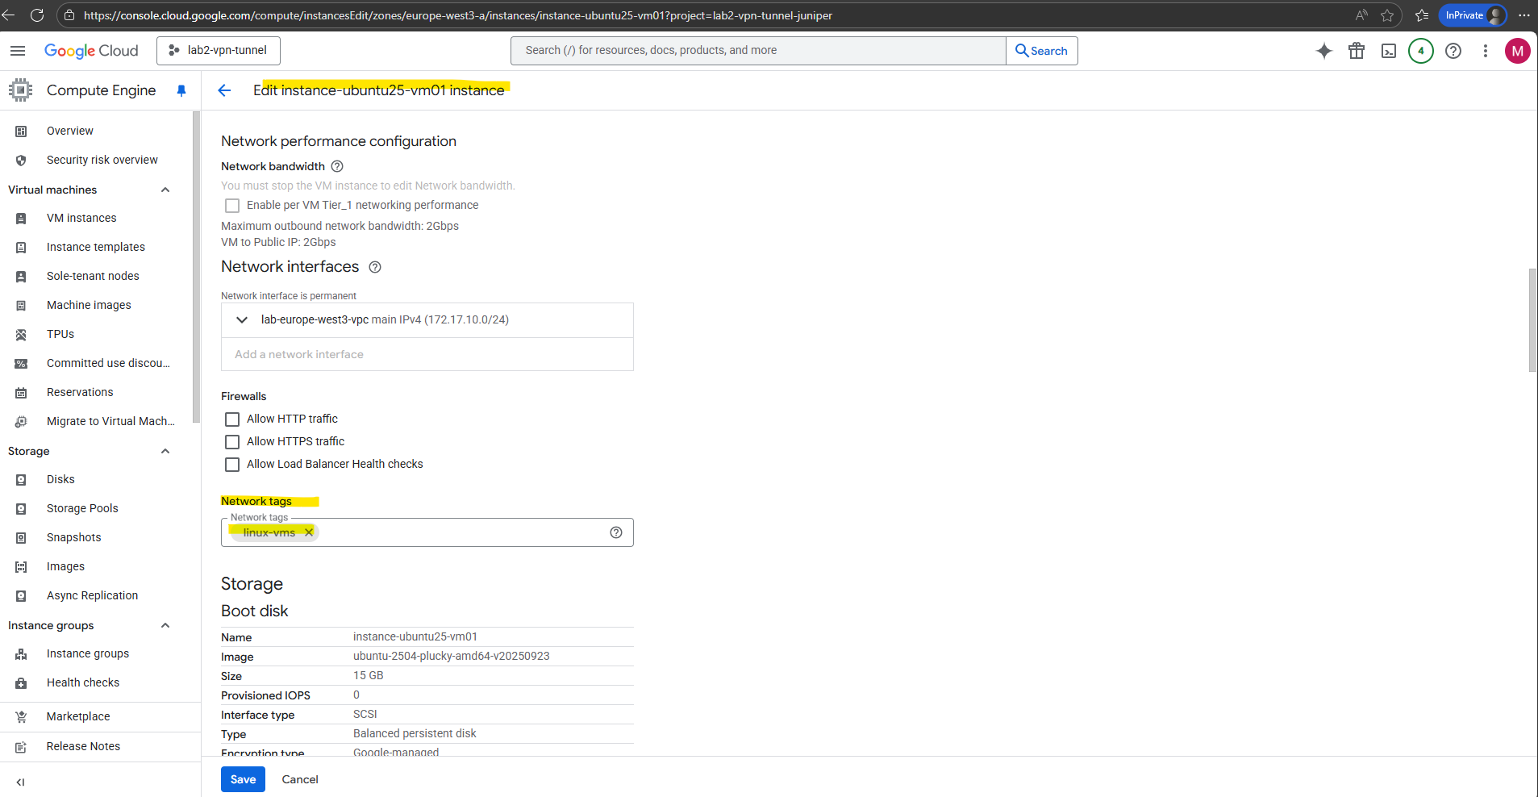Click Add a network interface
Viewport: 1538px width, 797px height.
299,354
